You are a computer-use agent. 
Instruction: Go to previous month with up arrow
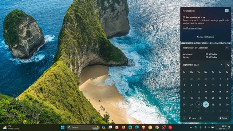tap(221, 65)
